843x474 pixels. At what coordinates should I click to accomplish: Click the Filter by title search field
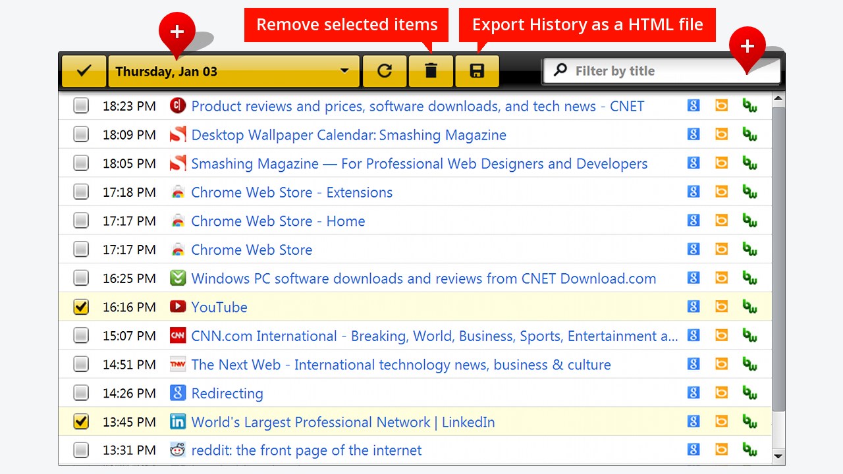[661, 71]
